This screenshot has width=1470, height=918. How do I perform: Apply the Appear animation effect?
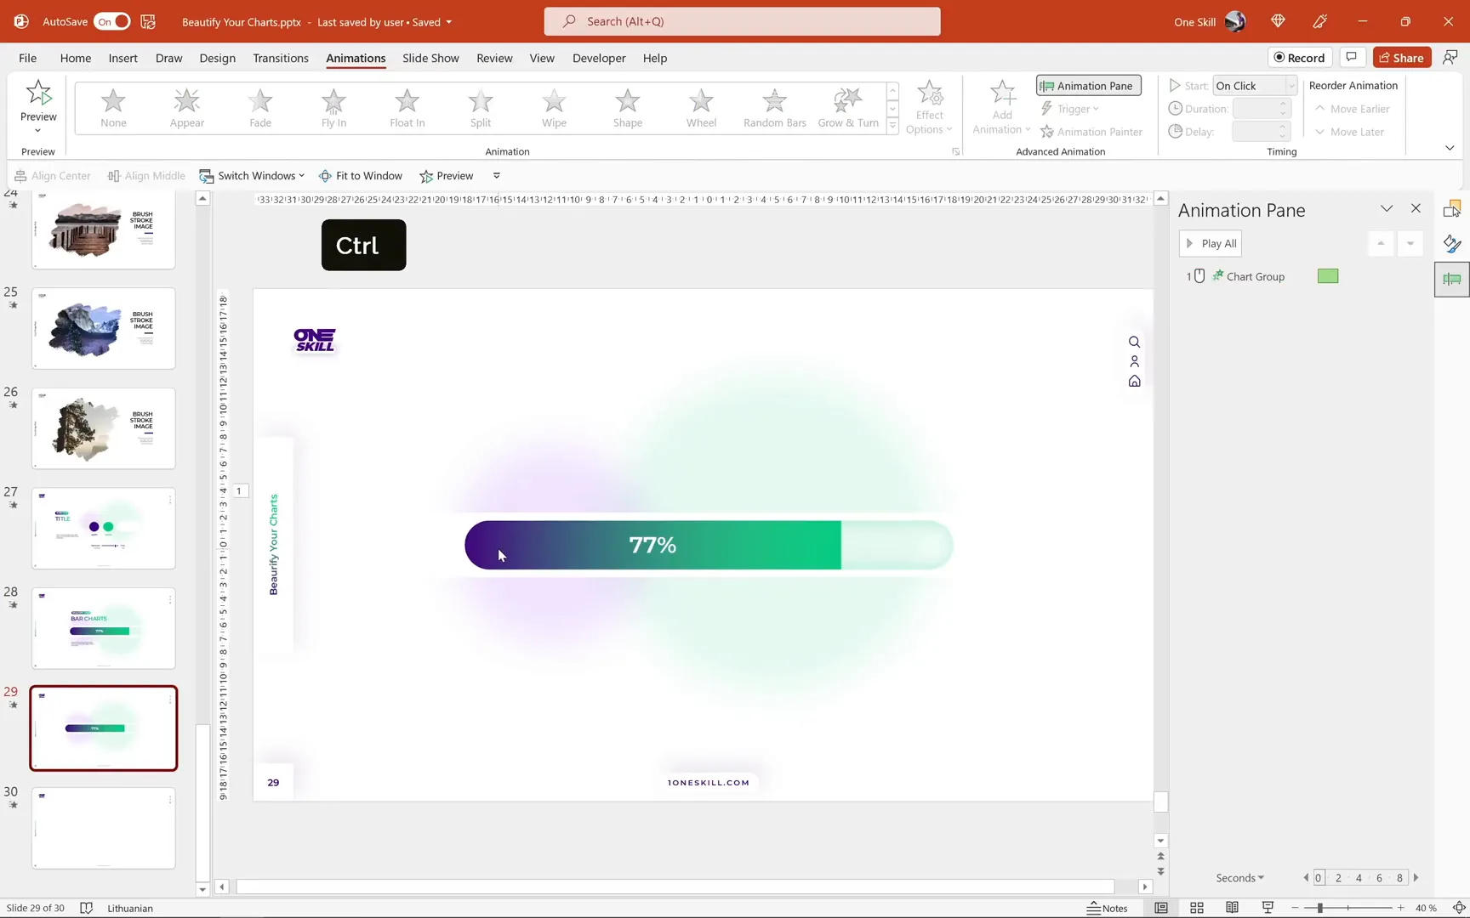click(186, 108)
